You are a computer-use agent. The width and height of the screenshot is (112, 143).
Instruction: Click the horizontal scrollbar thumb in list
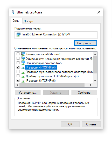(52, 85)
